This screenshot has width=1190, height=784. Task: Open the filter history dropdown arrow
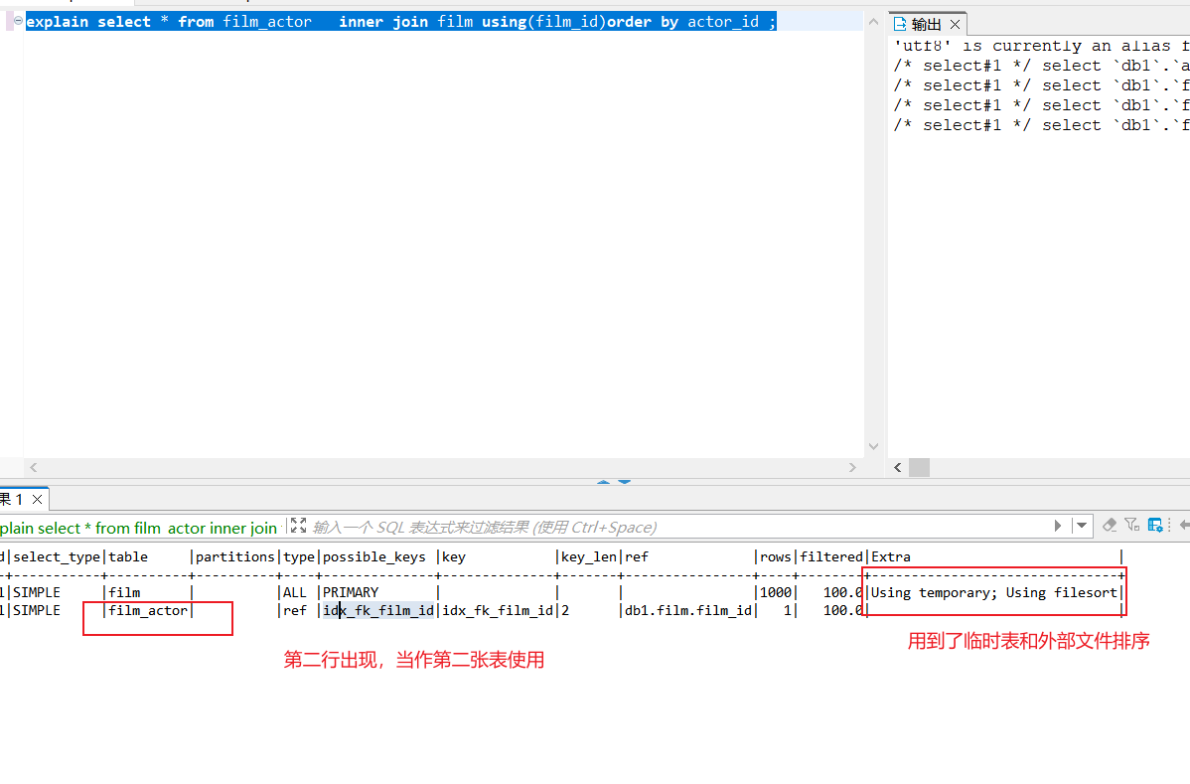point(1083,526)
